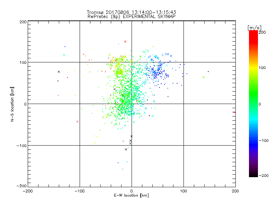
Task: Click the red X marker in the lower left quadrant
Action: click(x=77, y=122)
